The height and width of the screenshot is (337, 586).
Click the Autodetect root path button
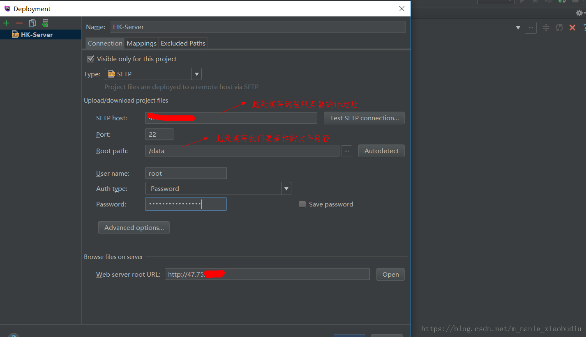381,151
